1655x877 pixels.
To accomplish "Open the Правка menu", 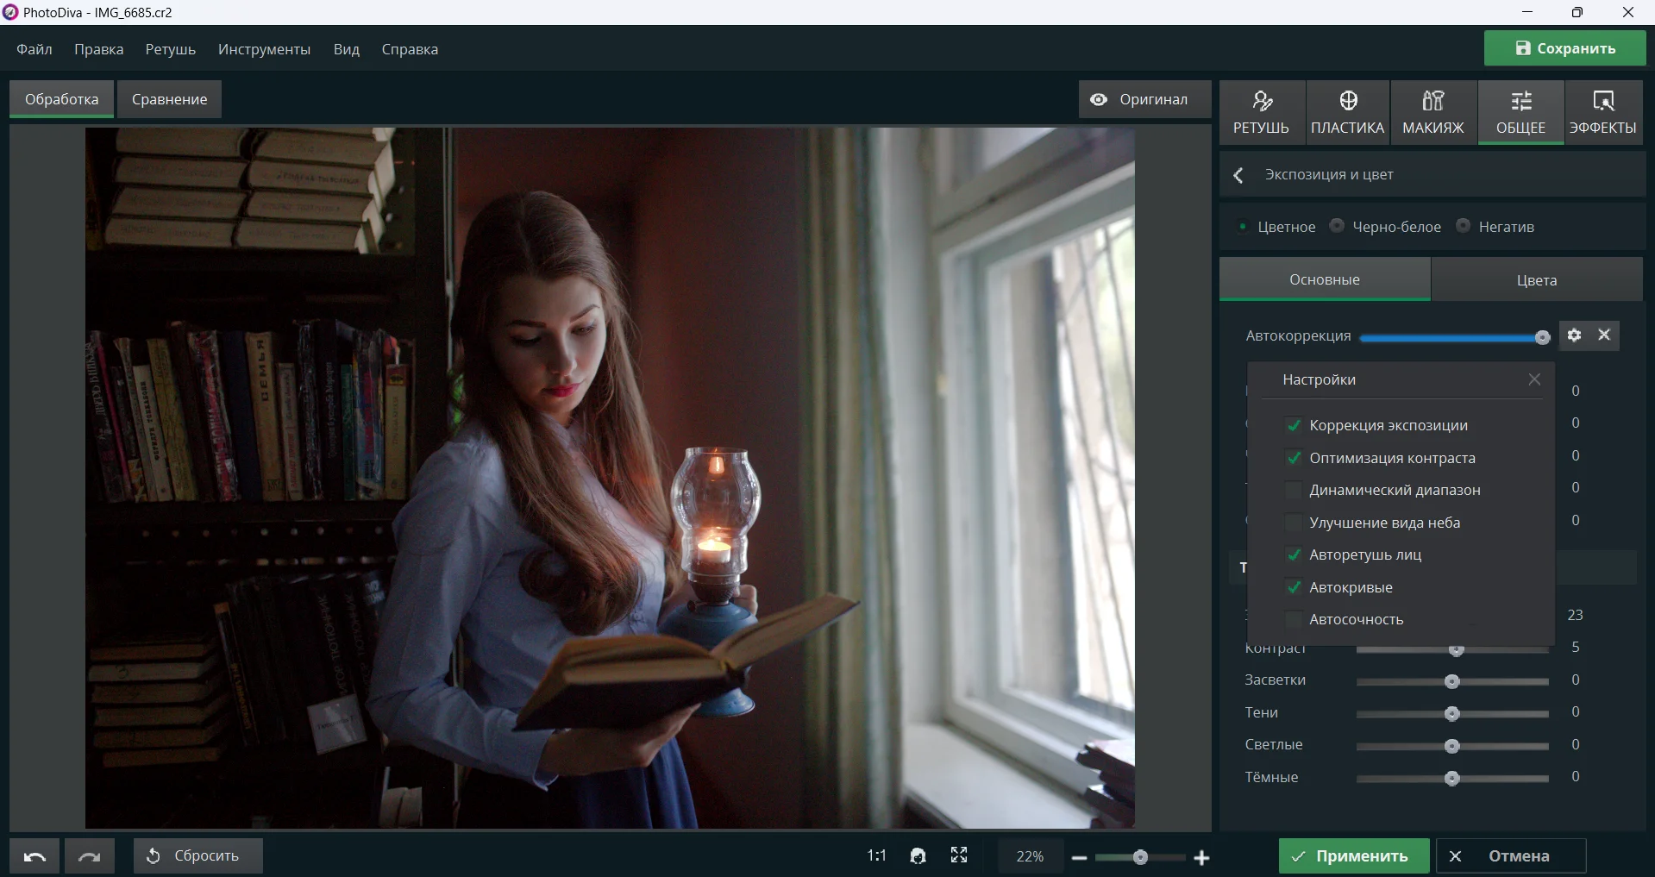I will click(99, 49).
